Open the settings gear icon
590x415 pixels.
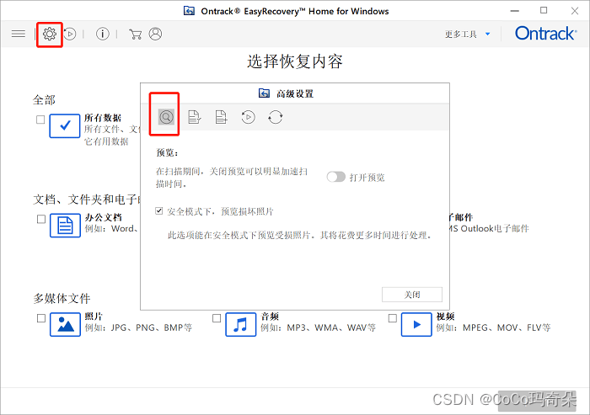point(50,34)
